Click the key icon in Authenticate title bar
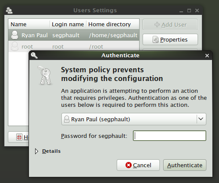The height and width of the screenshot is (183, 219). 34,56
